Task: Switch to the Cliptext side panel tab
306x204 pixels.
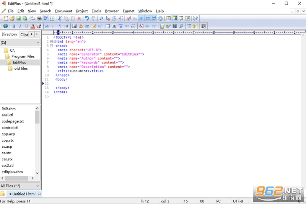Action: pyautogui.click(x=24, y=34)
